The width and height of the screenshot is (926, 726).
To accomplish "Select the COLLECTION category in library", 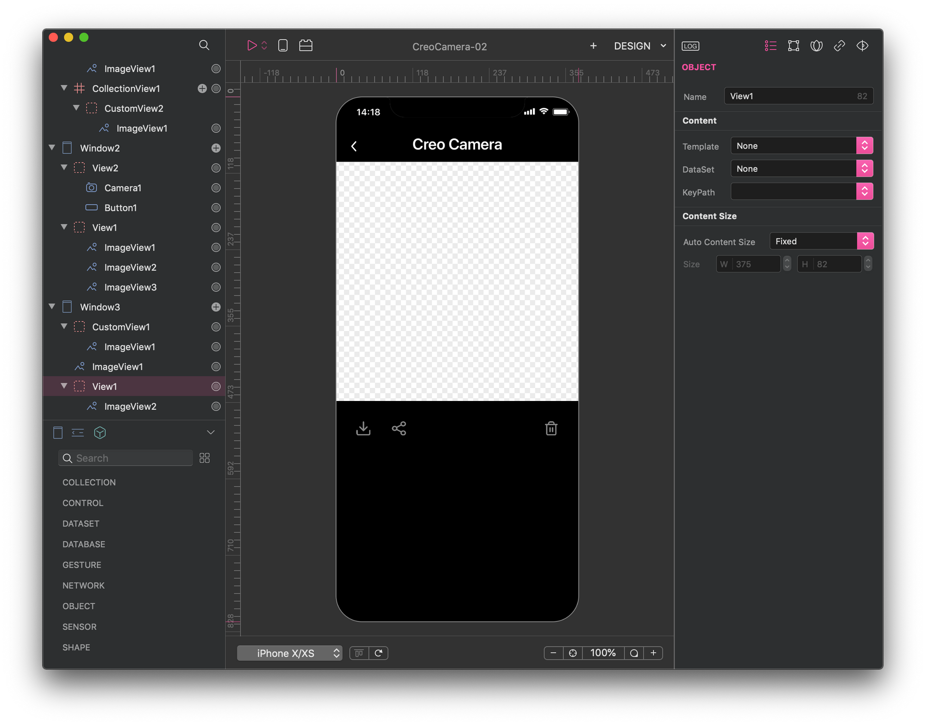I will [89, 482].
